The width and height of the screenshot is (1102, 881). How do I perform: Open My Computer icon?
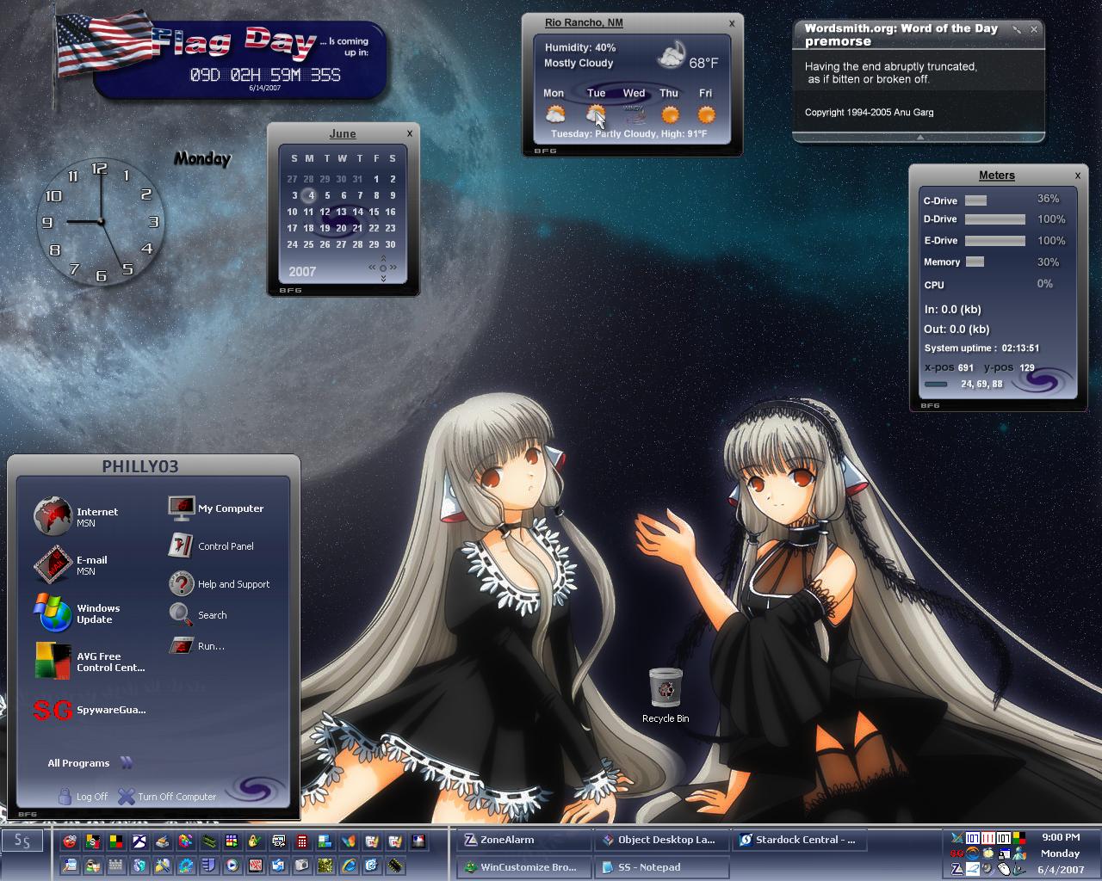click(x=182, y=508)
